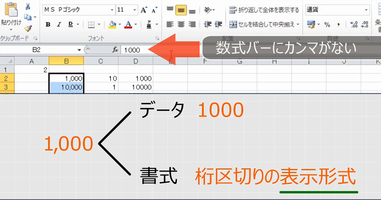Click the Cut scissors icon

tap(28, 6)
